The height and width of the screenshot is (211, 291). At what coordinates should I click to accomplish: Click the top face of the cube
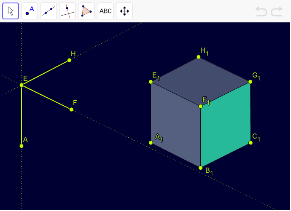coord(200,82)
